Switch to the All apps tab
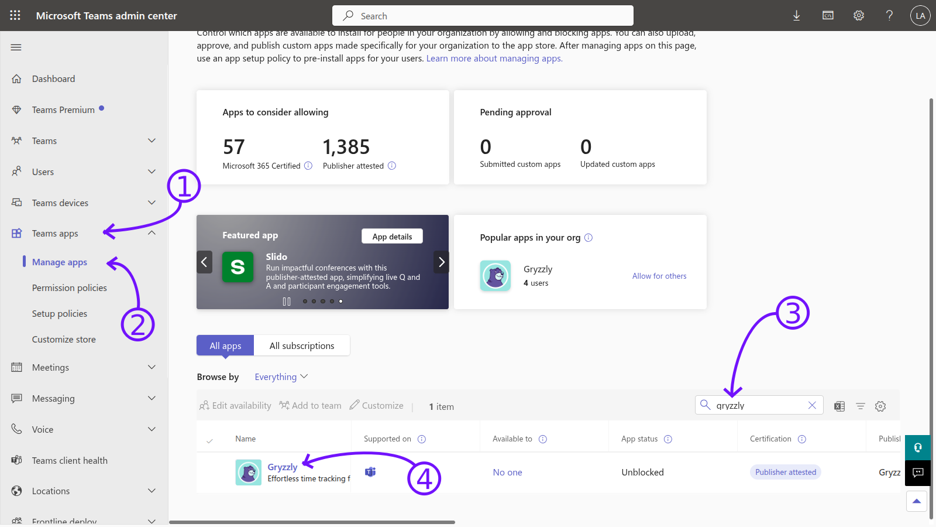 (225, 345)
